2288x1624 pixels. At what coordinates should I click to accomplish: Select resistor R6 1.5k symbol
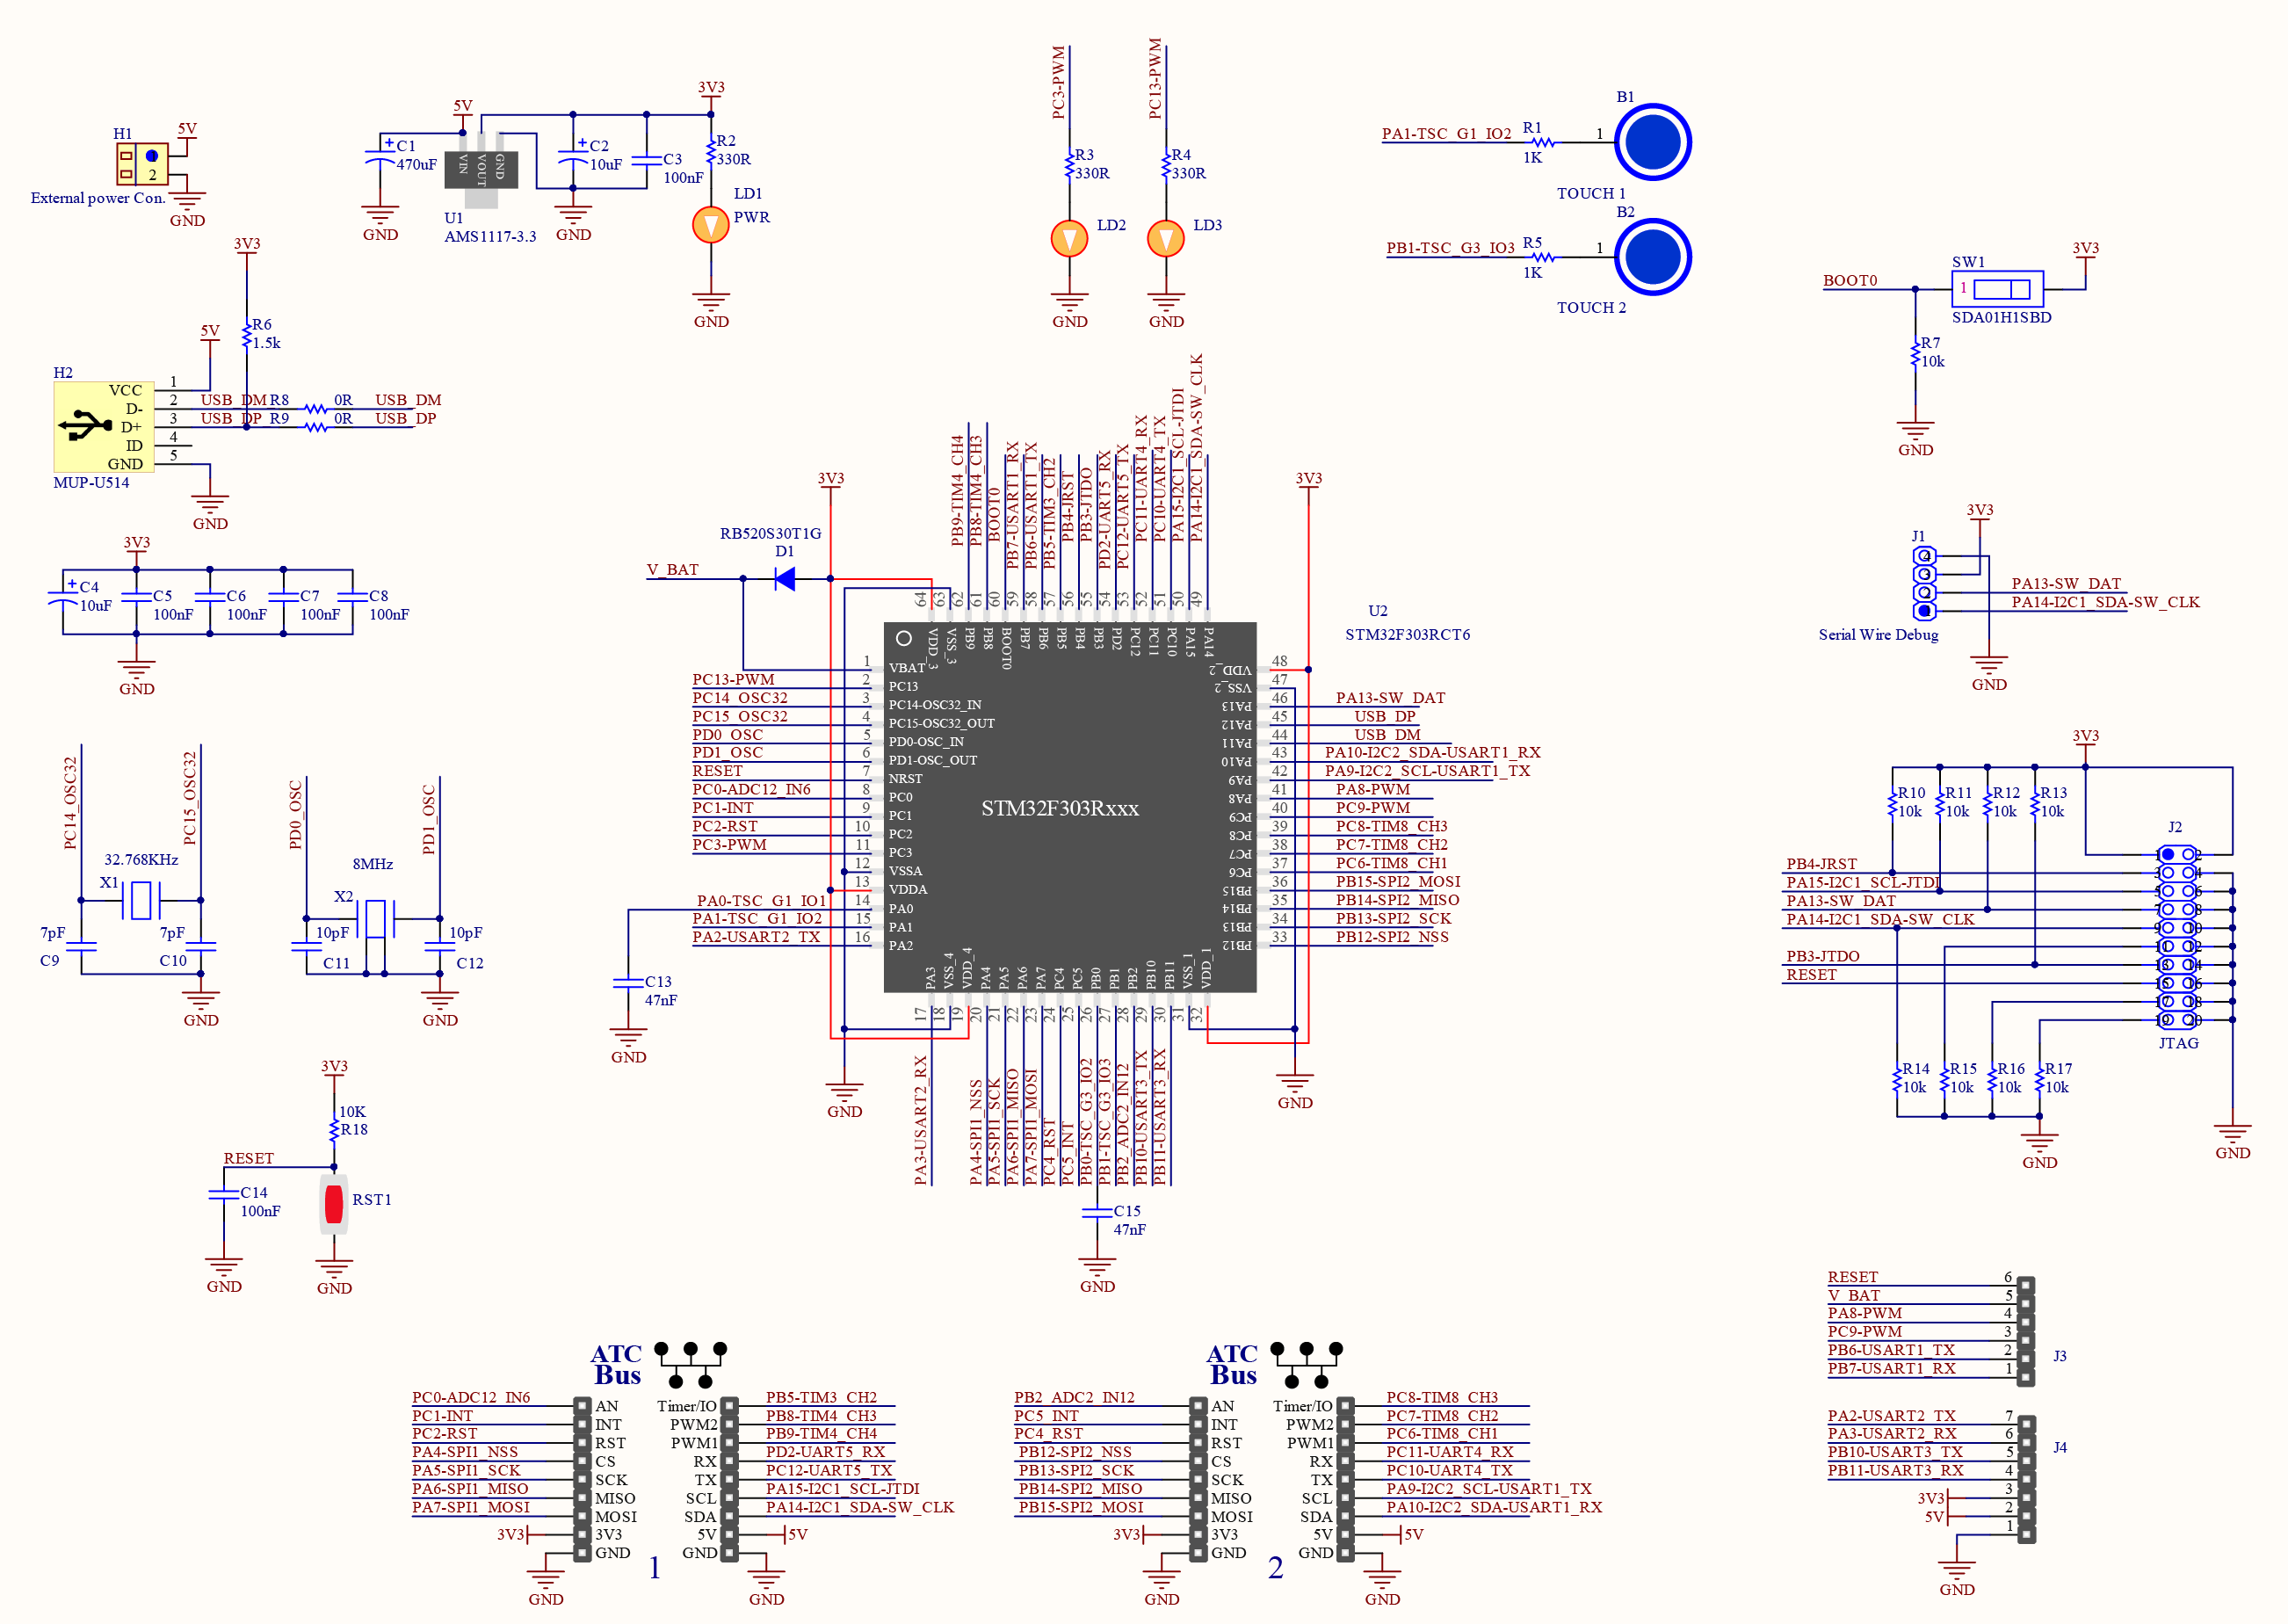pyautogui.click(x=247, y=334)
